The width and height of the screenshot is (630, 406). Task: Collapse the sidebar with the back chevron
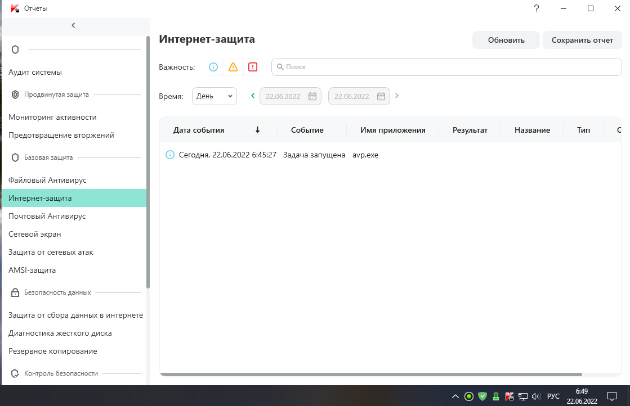pos(73,25)
